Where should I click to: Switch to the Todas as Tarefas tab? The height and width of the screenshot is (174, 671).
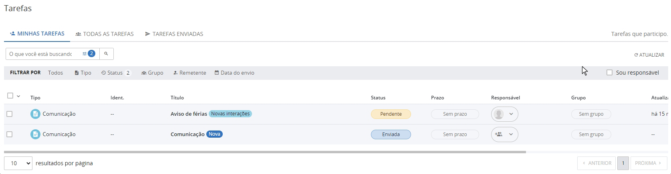point(105,34)
